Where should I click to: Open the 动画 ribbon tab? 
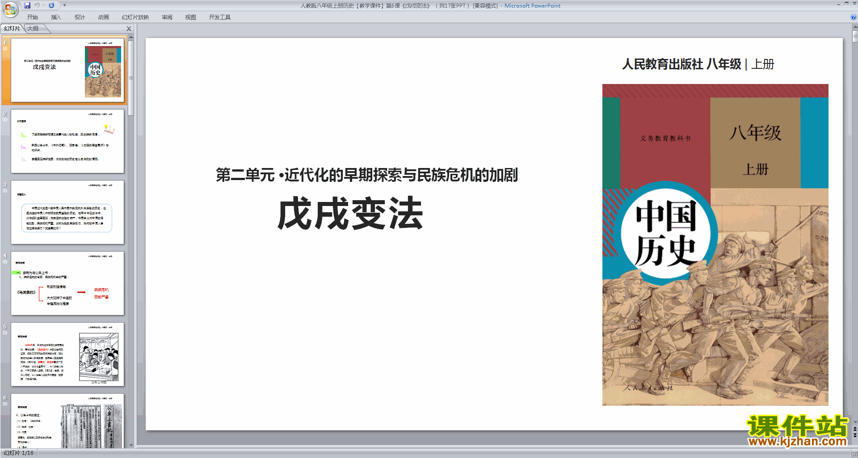click(104, 17)
